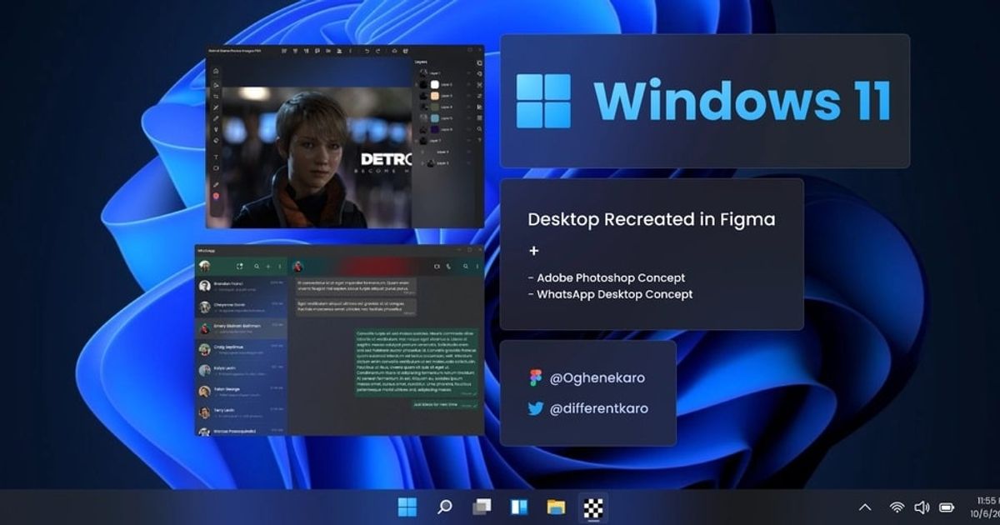Click the white mask thumbnail of Layer 2
The width and height of the screenshot is (1000, 525).
click(435, 84)
